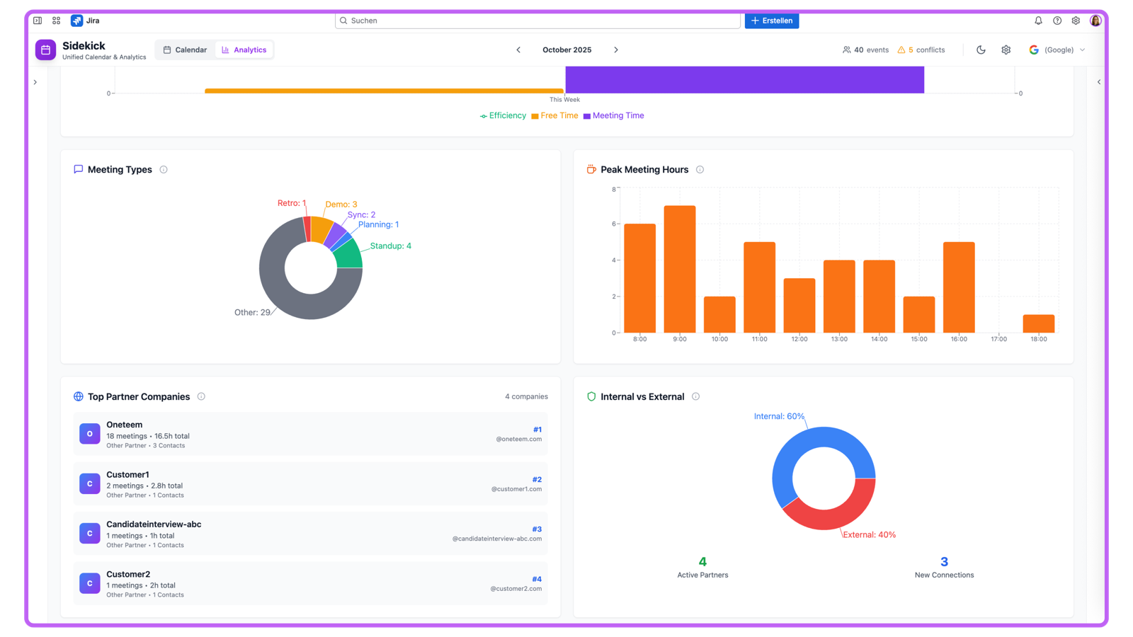Toggle dark mode moon icon

click(x=981, y=50)
